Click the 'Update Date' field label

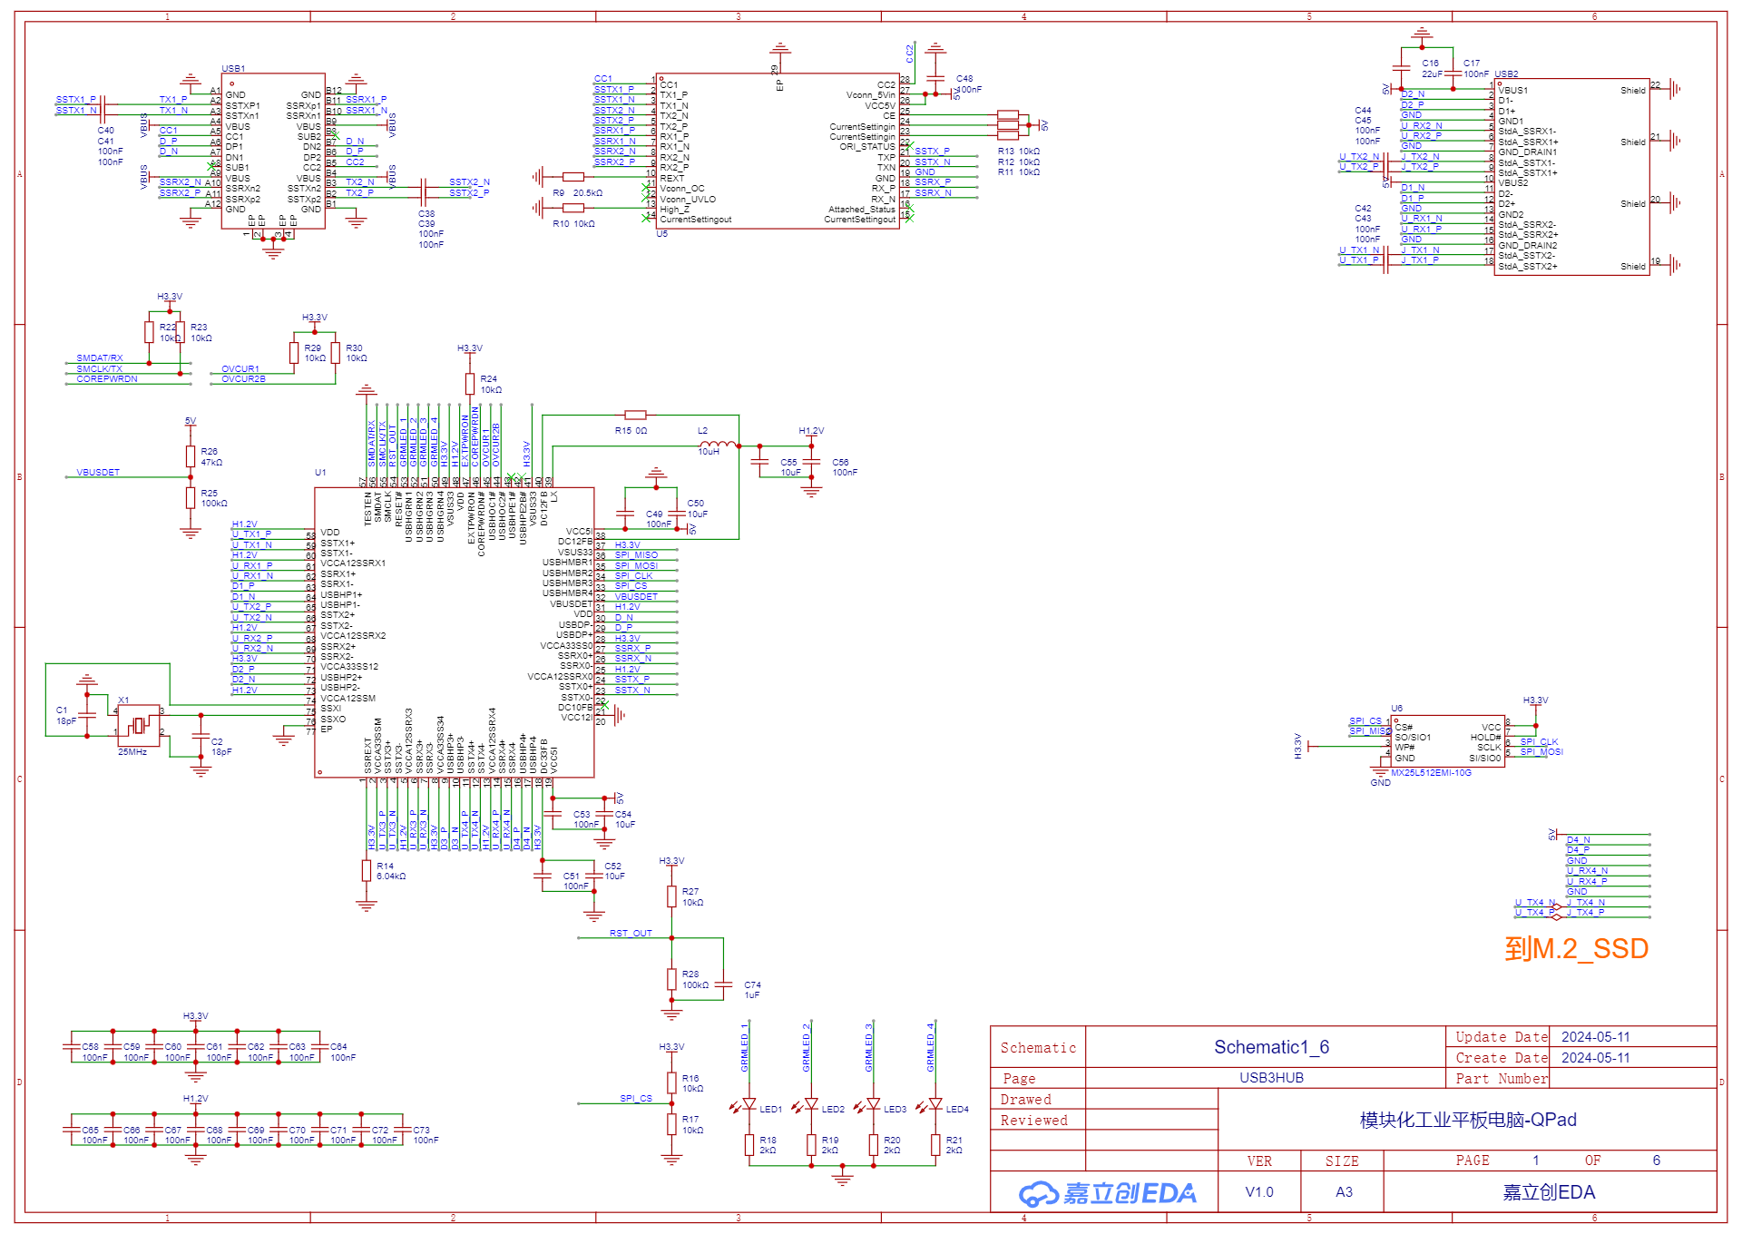point(1502,1037)
